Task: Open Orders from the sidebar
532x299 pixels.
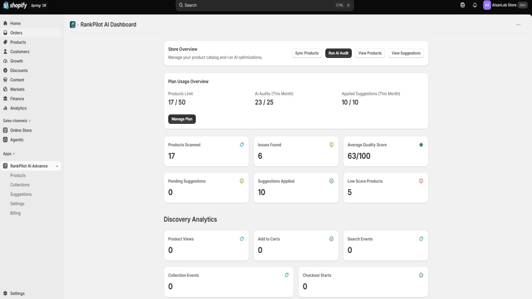Action: click(31, 33)
